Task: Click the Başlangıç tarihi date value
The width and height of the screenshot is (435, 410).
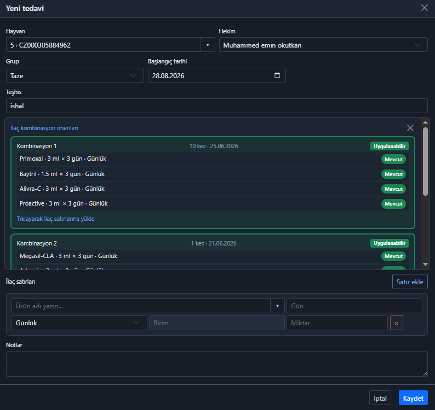Action: (x=168, y=75)
